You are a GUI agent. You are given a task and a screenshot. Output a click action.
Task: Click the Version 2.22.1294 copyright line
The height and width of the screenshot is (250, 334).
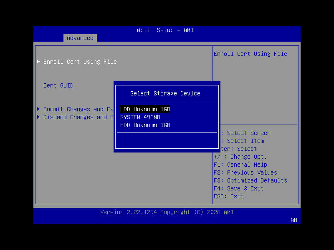pos(167,212)
